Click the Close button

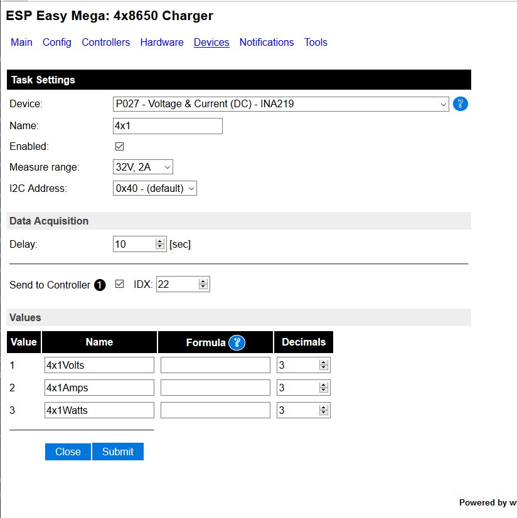coord(68,452)
